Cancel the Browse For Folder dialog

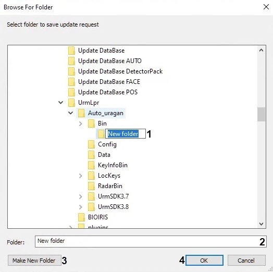pyautogui.click(x=246, y=261)
